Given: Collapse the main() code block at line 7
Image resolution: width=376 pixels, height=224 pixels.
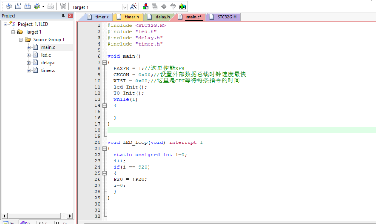Looking at the screenshot, I should (104, 62).
